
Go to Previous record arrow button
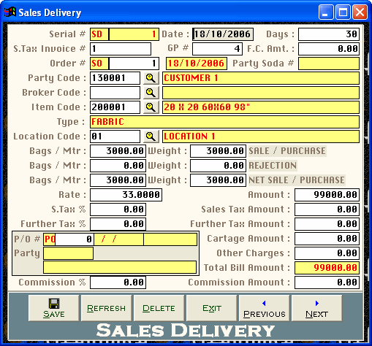[265, 308]
